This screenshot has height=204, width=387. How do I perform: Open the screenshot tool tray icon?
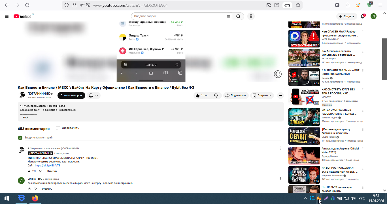click(x=312, y=198)
